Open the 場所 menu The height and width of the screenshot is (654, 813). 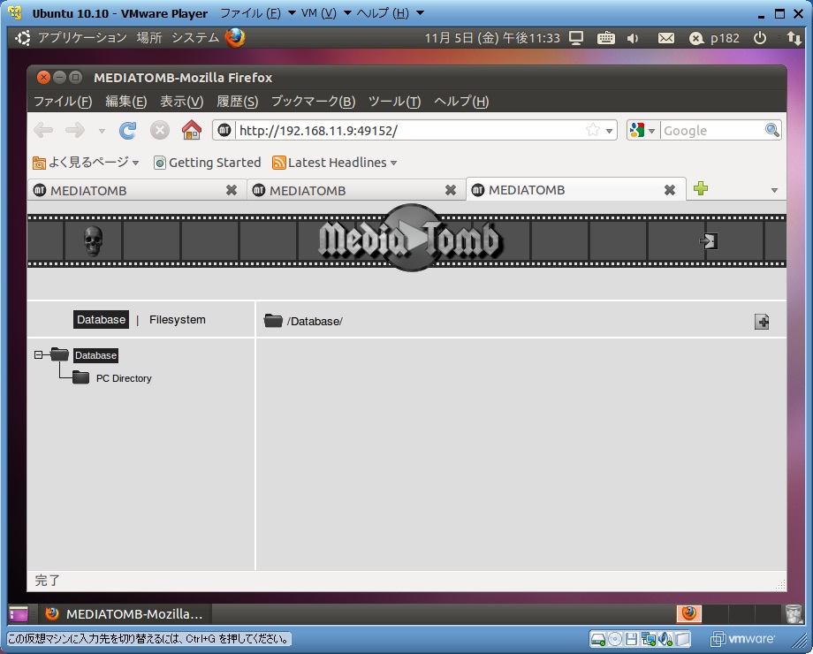[x=149, y=38]
